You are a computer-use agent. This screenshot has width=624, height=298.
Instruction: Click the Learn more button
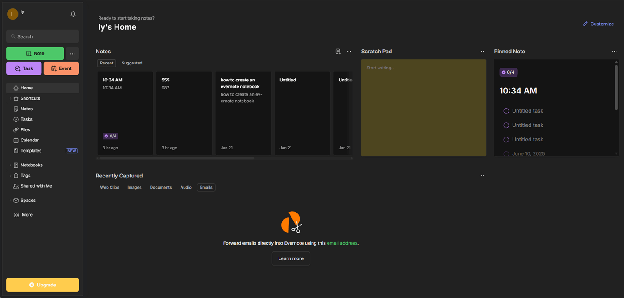pyautogui.click(x=291, y=258)
